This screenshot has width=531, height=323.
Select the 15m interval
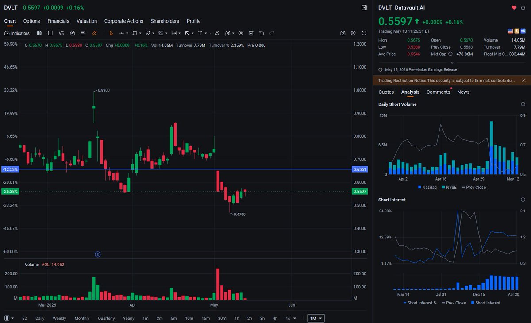click(x=205, y=318)
